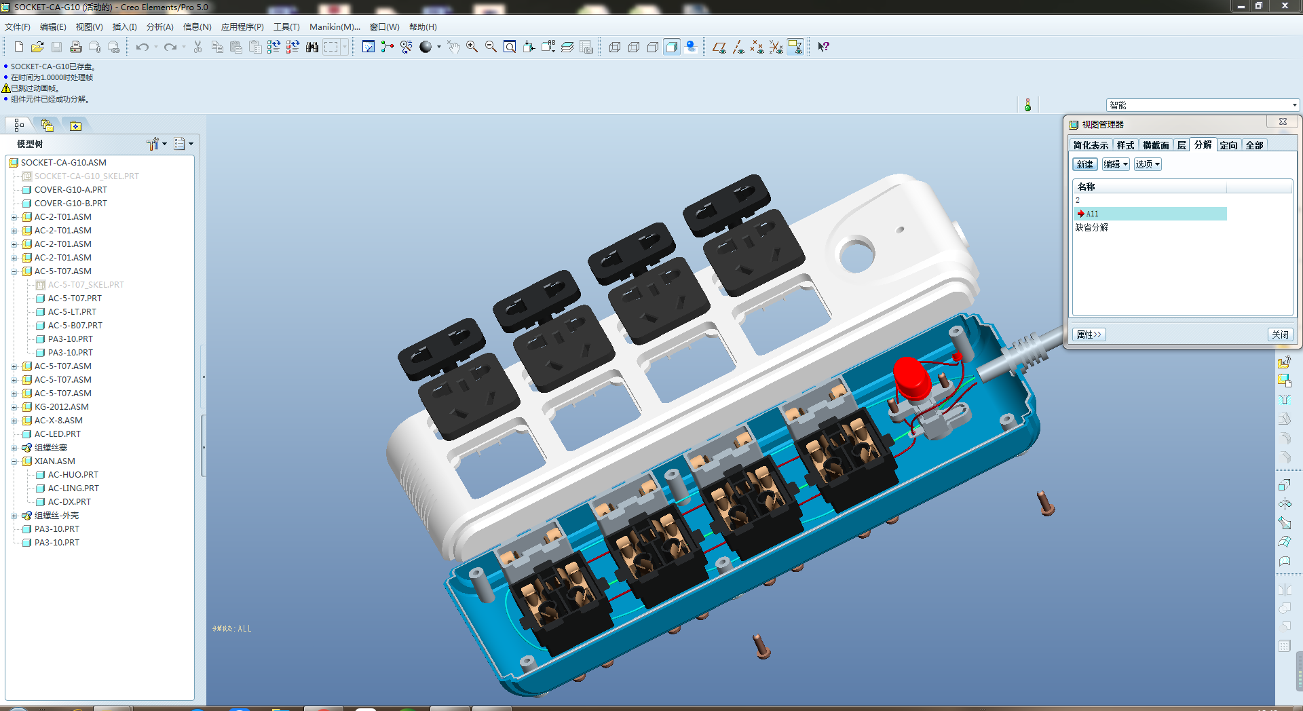This screenshot has height=711, width=1303.
Task: Switch to No Hidden display
Action: point(653,47)
